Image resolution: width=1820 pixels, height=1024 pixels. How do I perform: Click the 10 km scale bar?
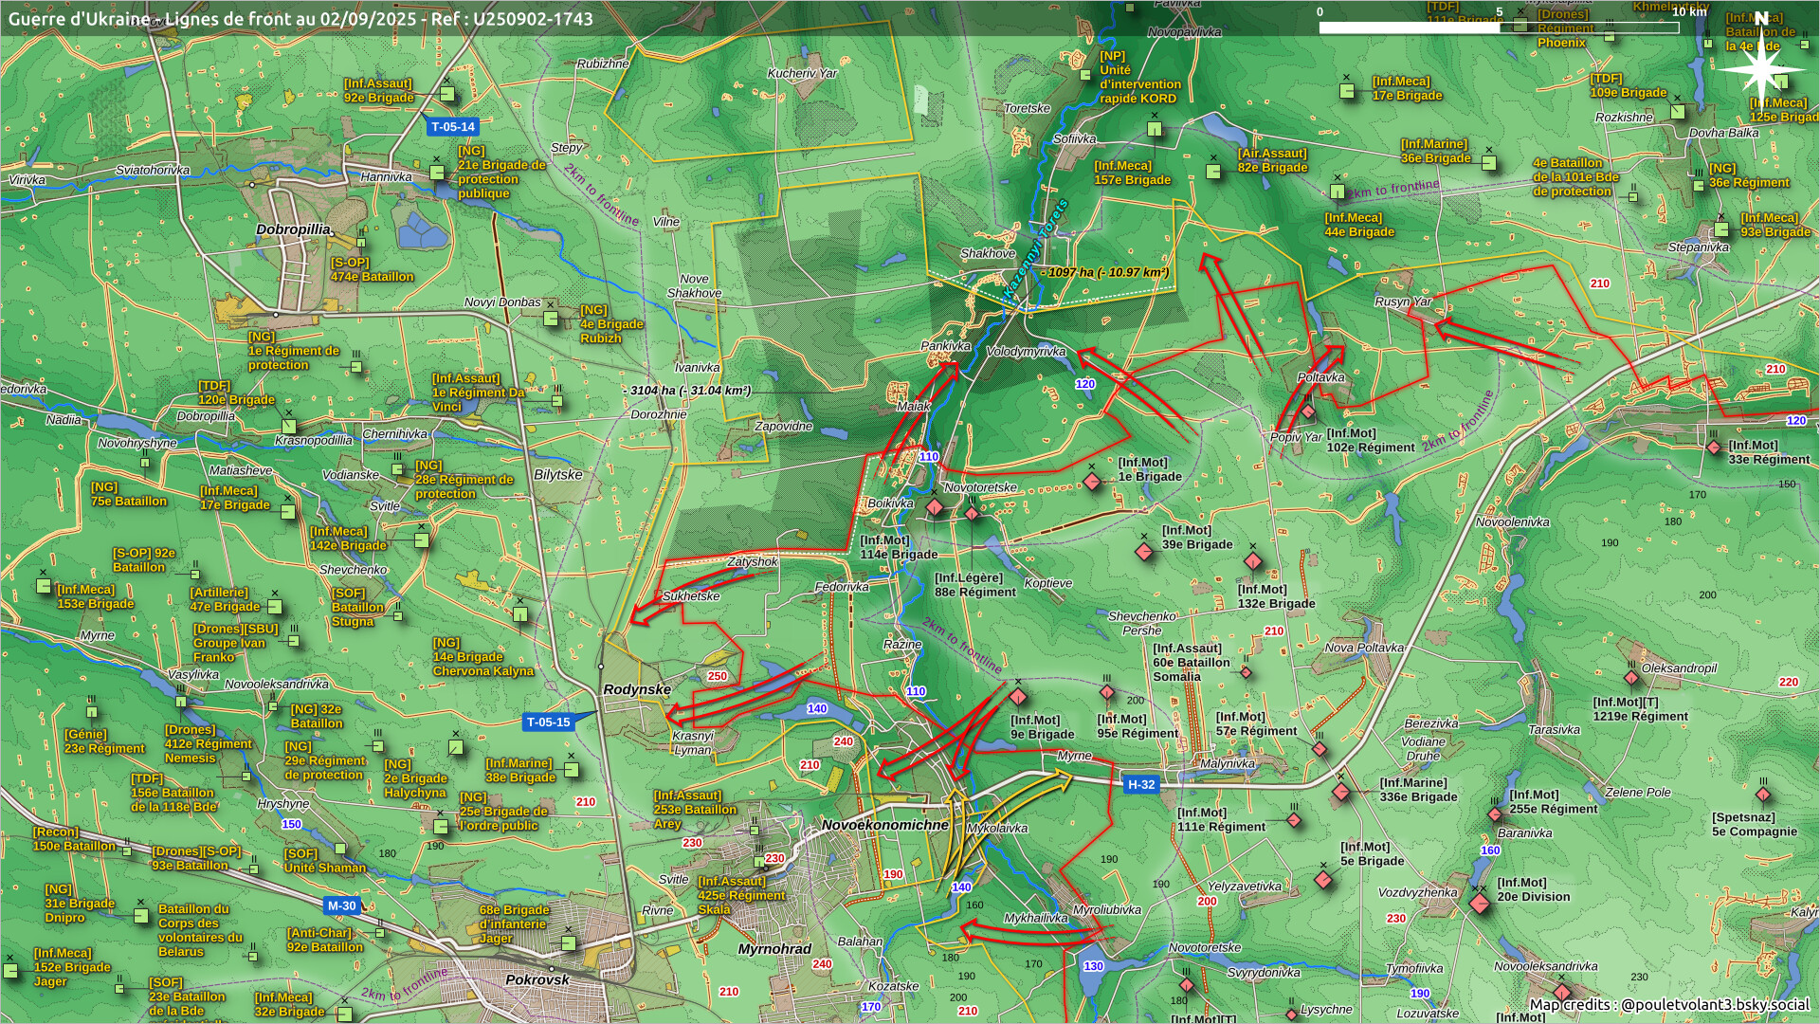[x=1498, y=27]
